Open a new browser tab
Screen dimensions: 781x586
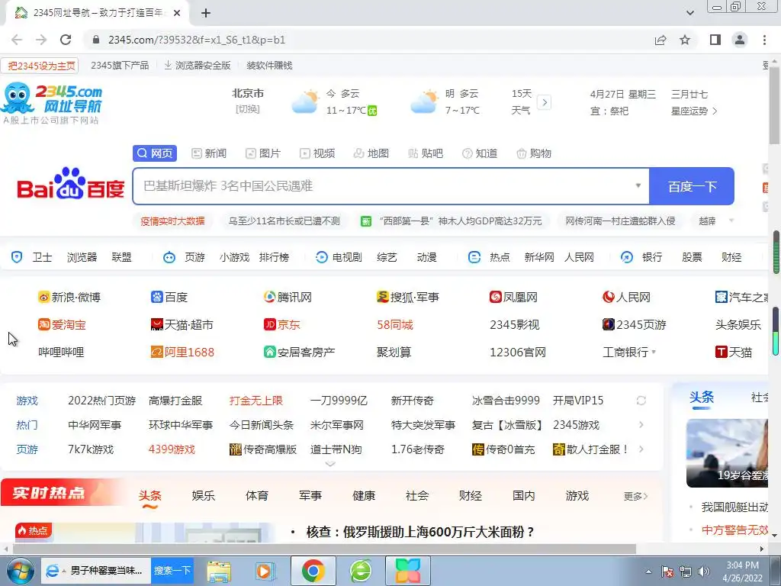point(206,13)
